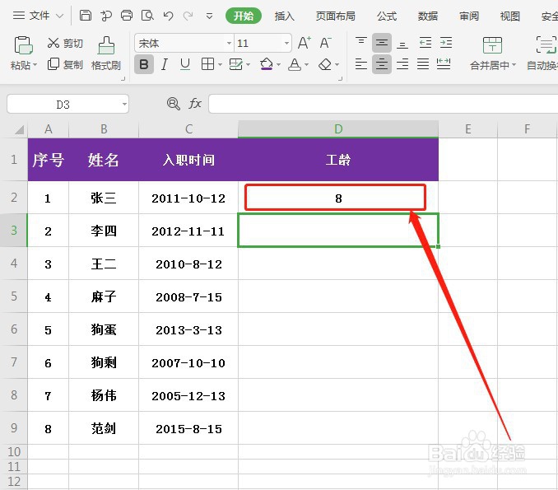Select the cell containing 范剑
Image resolution: width=558 pixels, height=490 pixels.
[x=104, y=428]
